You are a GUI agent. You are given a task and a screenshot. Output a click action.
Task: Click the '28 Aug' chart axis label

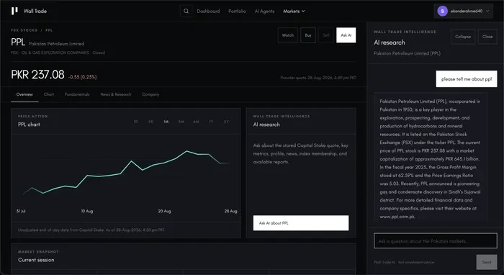(231, 211)
